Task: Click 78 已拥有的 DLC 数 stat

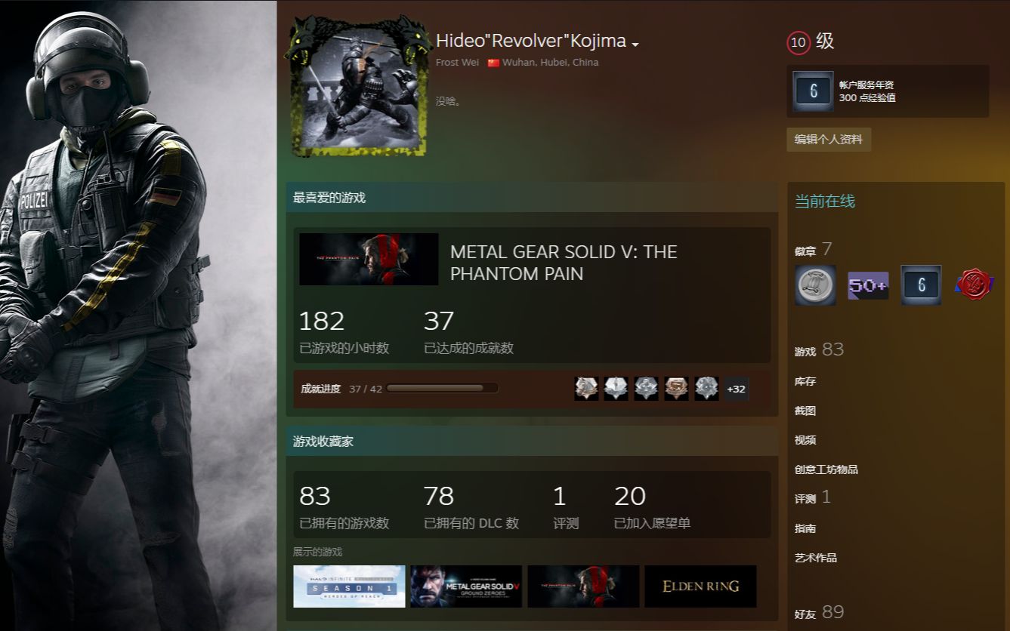Action: point(471,506)
